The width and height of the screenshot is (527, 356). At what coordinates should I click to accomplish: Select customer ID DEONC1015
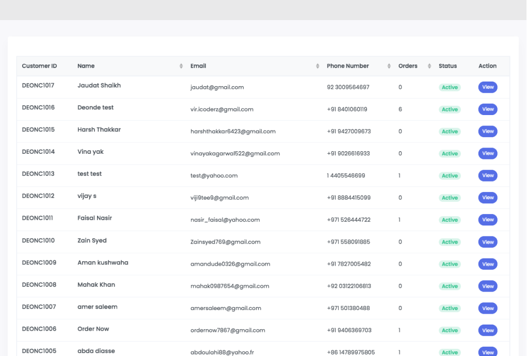[x=38, y=130]
